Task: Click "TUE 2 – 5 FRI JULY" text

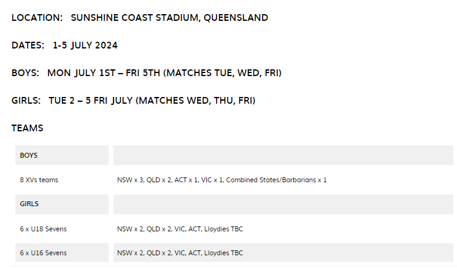Action: (91, 101)
